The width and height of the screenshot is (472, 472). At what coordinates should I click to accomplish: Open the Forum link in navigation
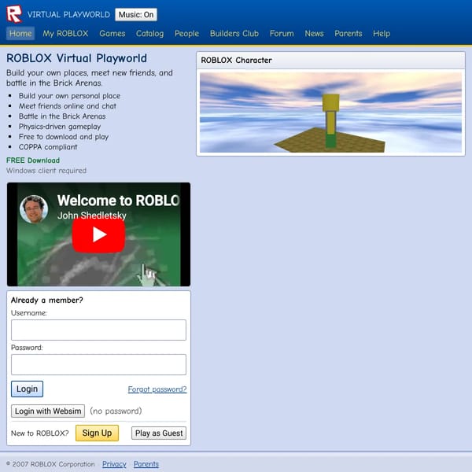point(282,33)
